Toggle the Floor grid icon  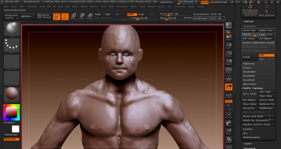pyautogui.click(x=229, y=78)
